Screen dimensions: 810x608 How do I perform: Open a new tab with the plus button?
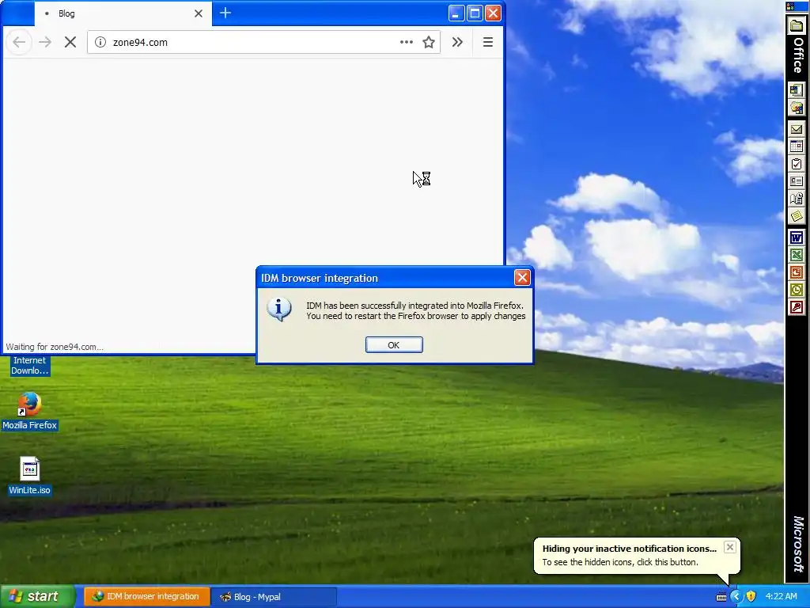pyautogui.click(x=225, y=13)
